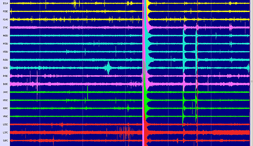Click the SUPC station label
The height and width of the screenshot is (146, 253).
click(5, 141)
